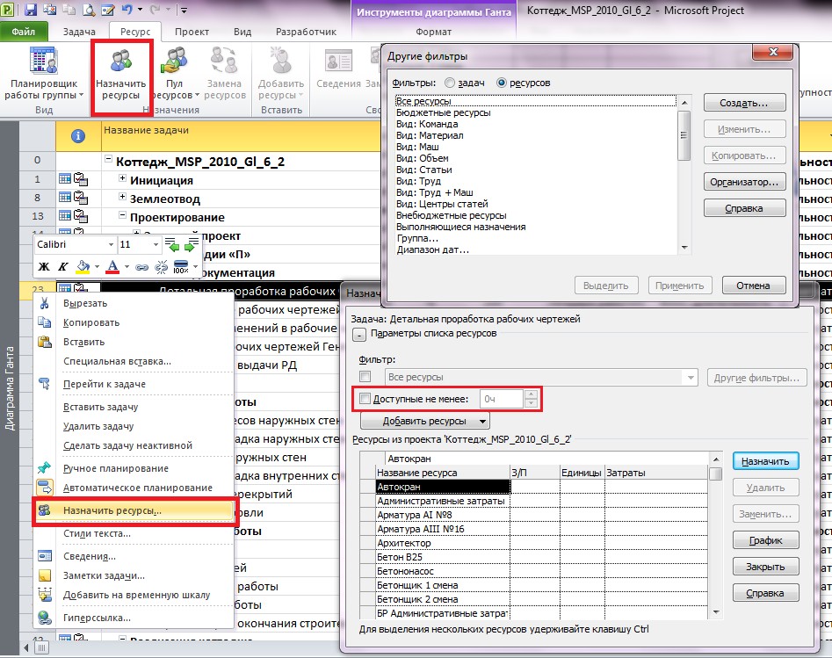Click the ribbon Назначить ресурсы icon
This screenshot has width=832, height=658.
tap(121, 61)
